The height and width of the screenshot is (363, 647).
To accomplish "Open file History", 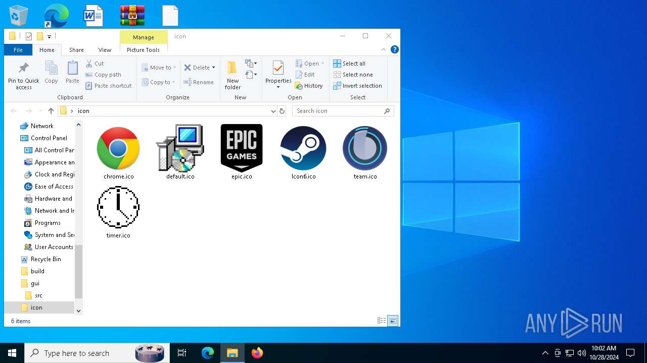I will click(309, 86).
